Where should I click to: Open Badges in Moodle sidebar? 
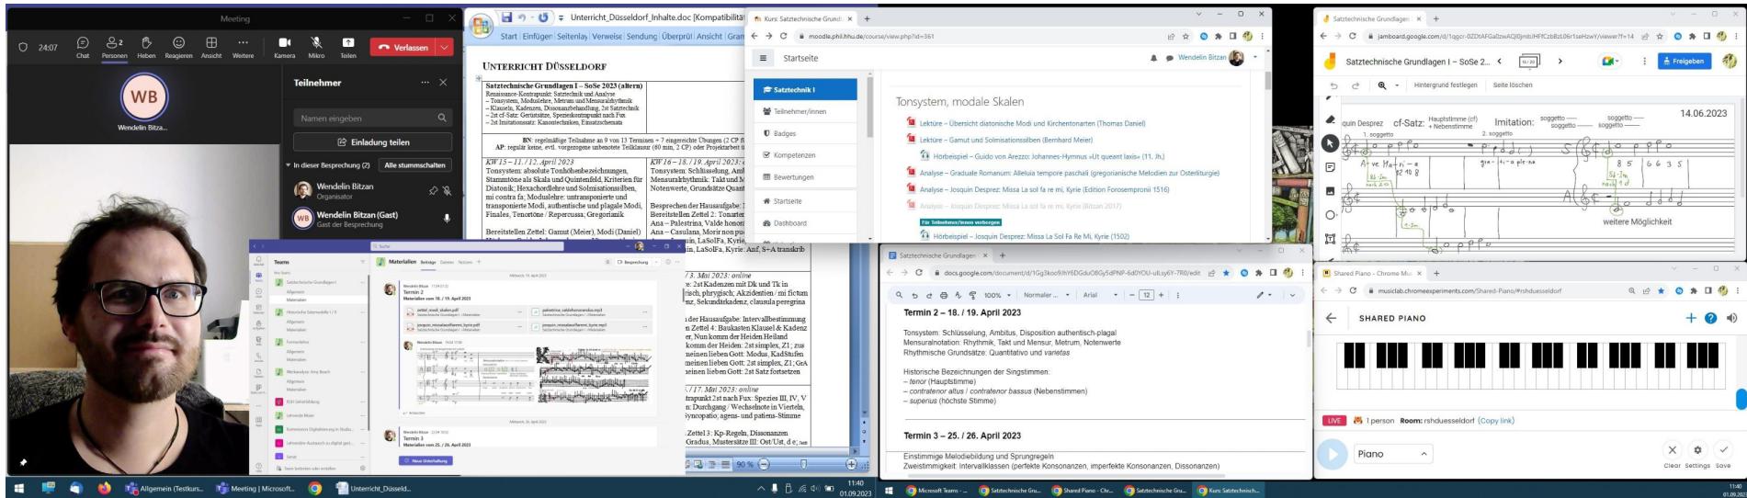click(x=805, y=133)
